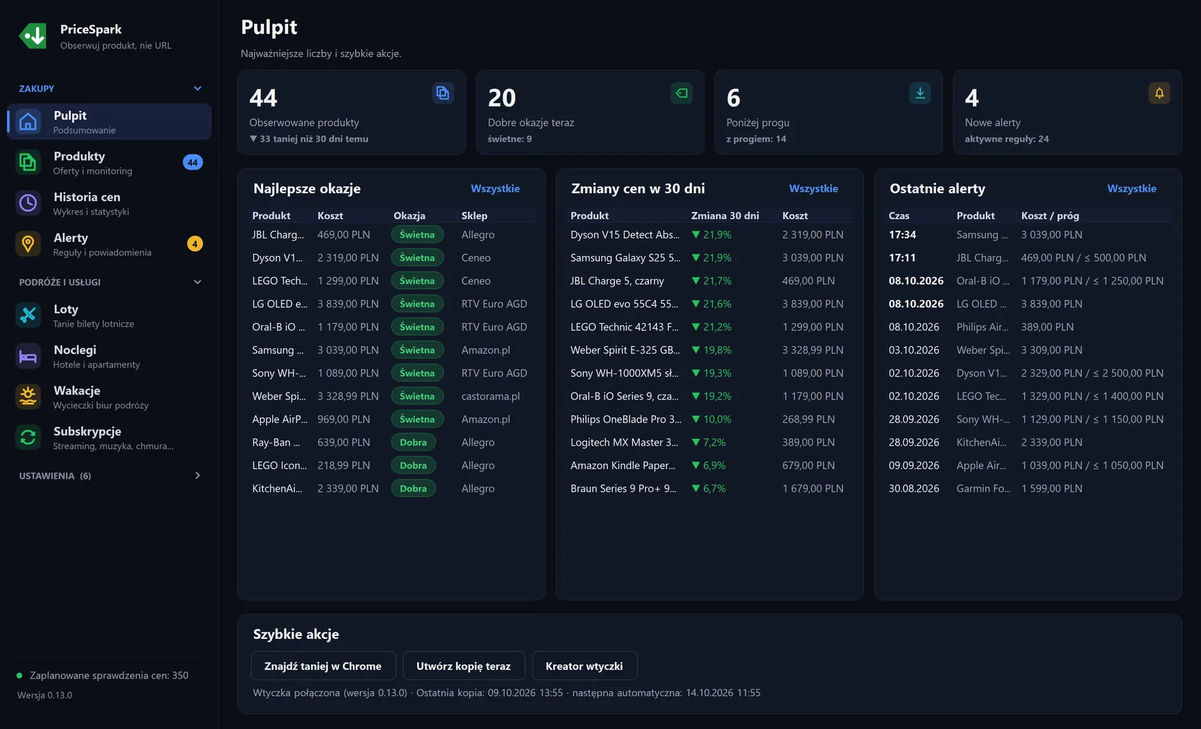Collapse the ZAKUPY section chevron
The height and width of the screenshot is (729, 1201).
pyautogui.click(x=198, y=89)
